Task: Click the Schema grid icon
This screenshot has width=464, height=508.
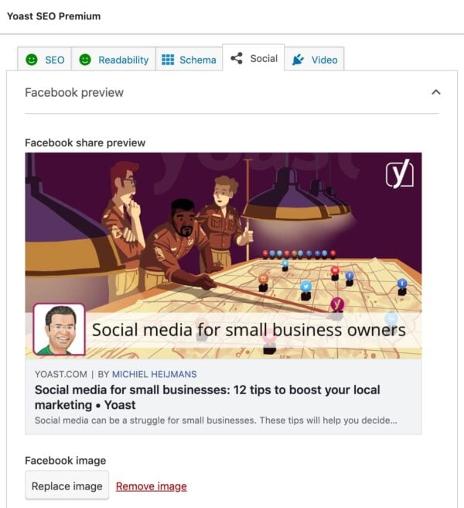Action: point(168,60)
